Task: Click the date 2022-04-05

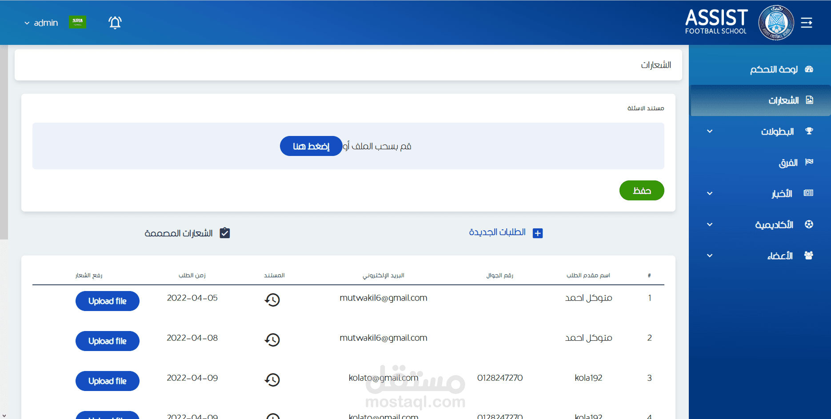Action: coord(192,298)
